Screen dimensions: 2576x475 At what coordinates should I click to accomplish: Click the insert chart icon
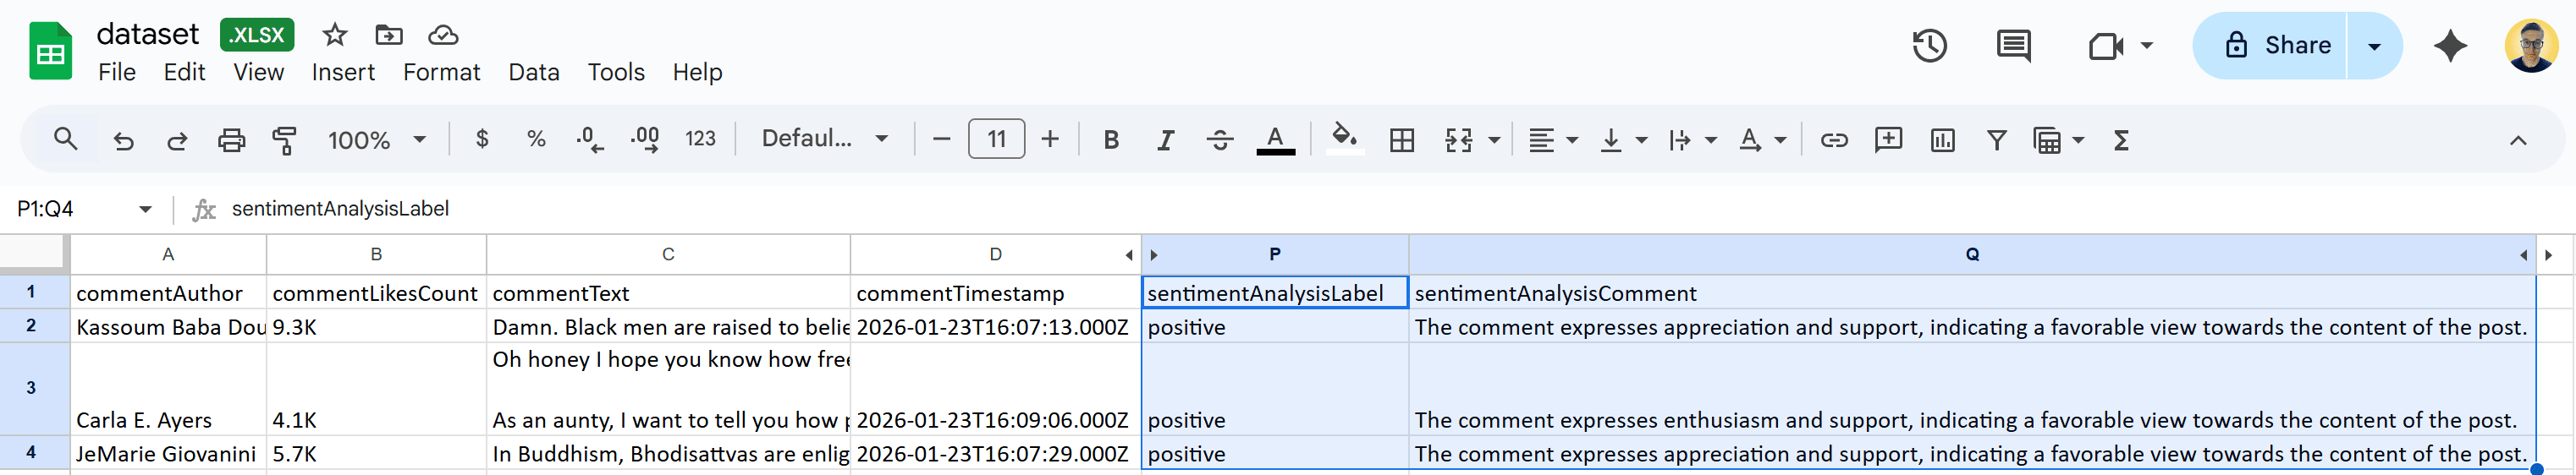click(1942, 139)
